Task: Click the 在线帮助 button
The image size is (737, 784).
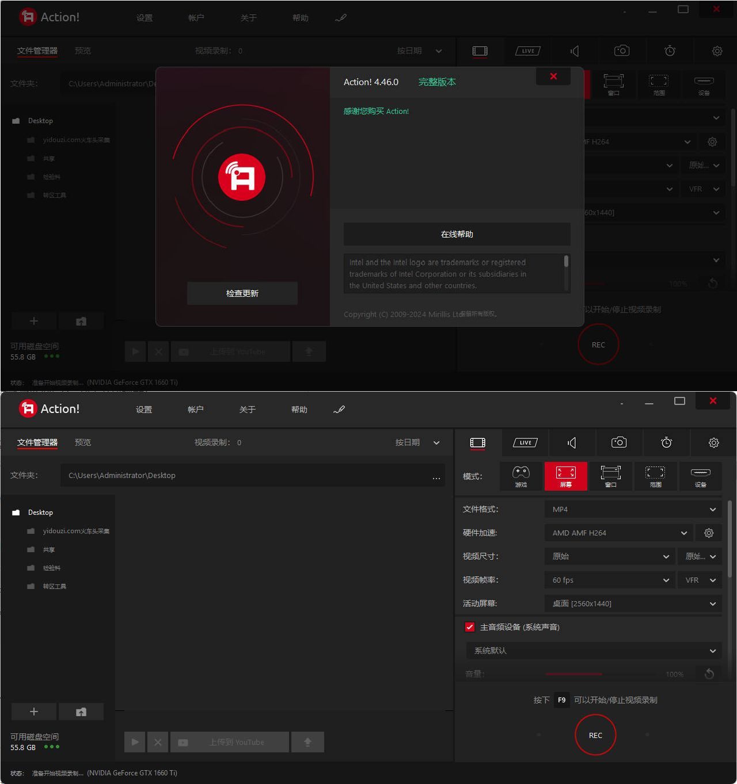Action: [x=457, y=235]
